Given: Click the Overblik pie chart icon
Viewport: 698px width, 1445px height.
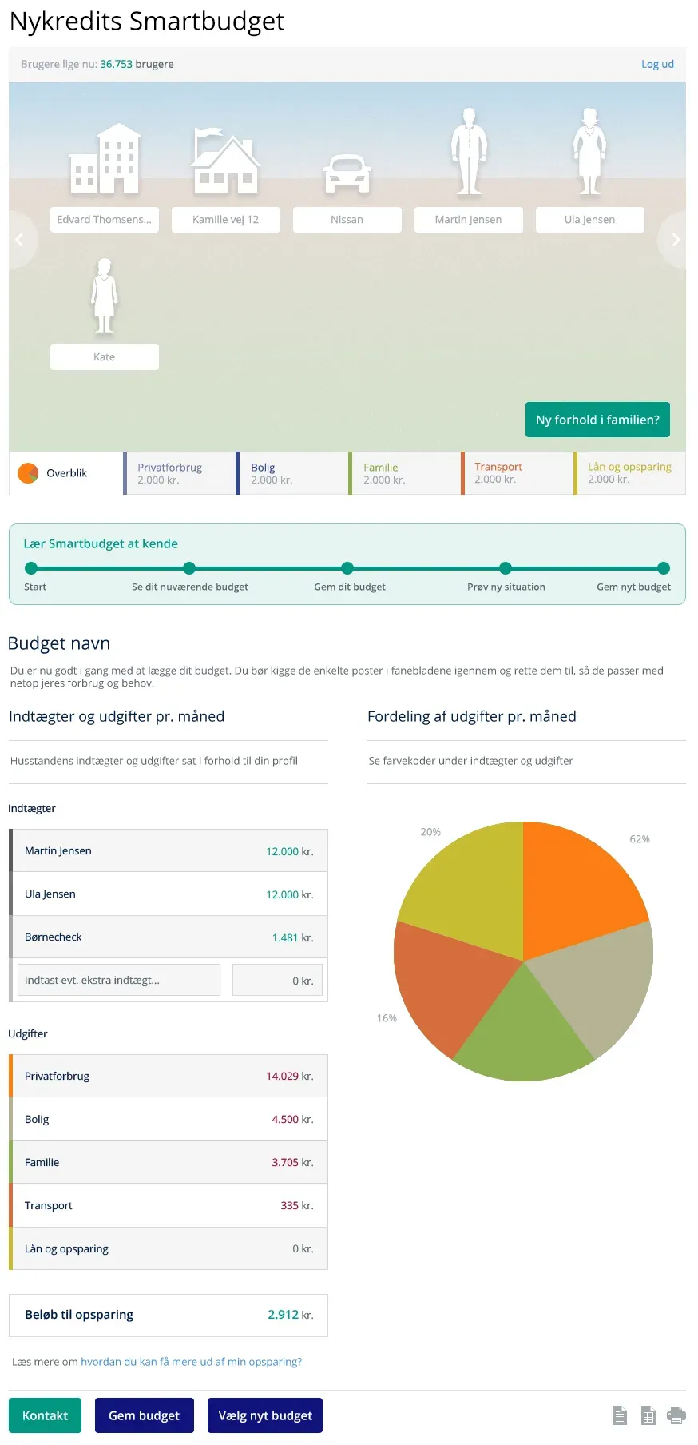Looking at the screenshot, I should click(28, 473).
